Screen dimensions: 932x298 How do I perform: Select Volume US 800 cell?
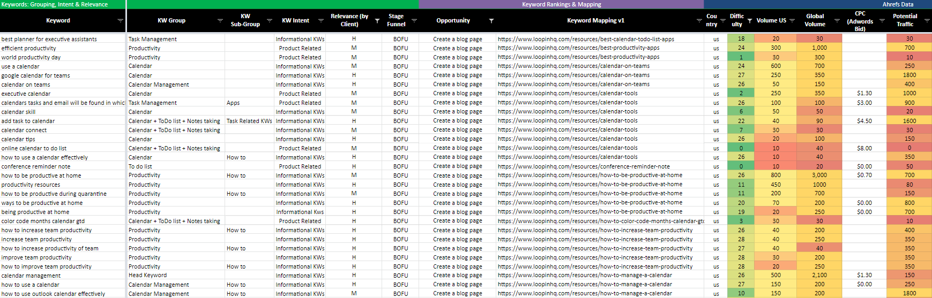[776, 175]
